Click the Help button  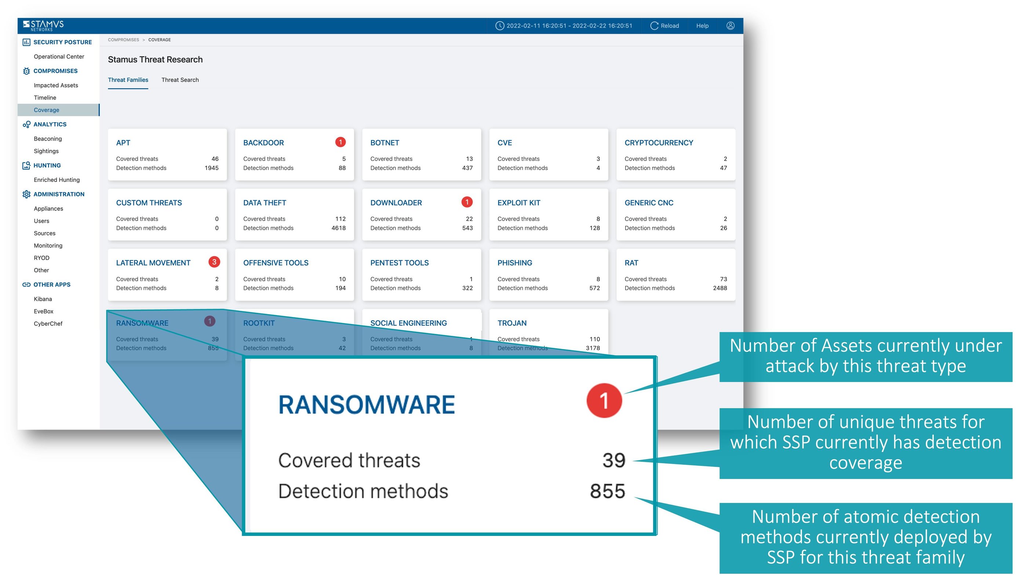(702, 26)
